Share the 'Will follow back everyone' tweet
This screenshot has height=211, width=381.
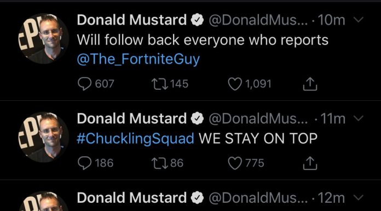pos(310,84)
